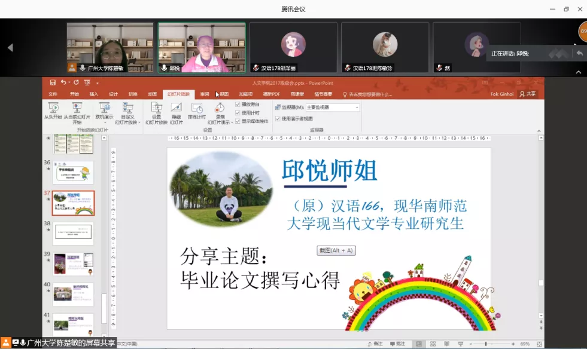Screen dimensions: 587x349
Task: Select slide 40 thumbnail in slide panel
Action: click(x=73, y=295)
